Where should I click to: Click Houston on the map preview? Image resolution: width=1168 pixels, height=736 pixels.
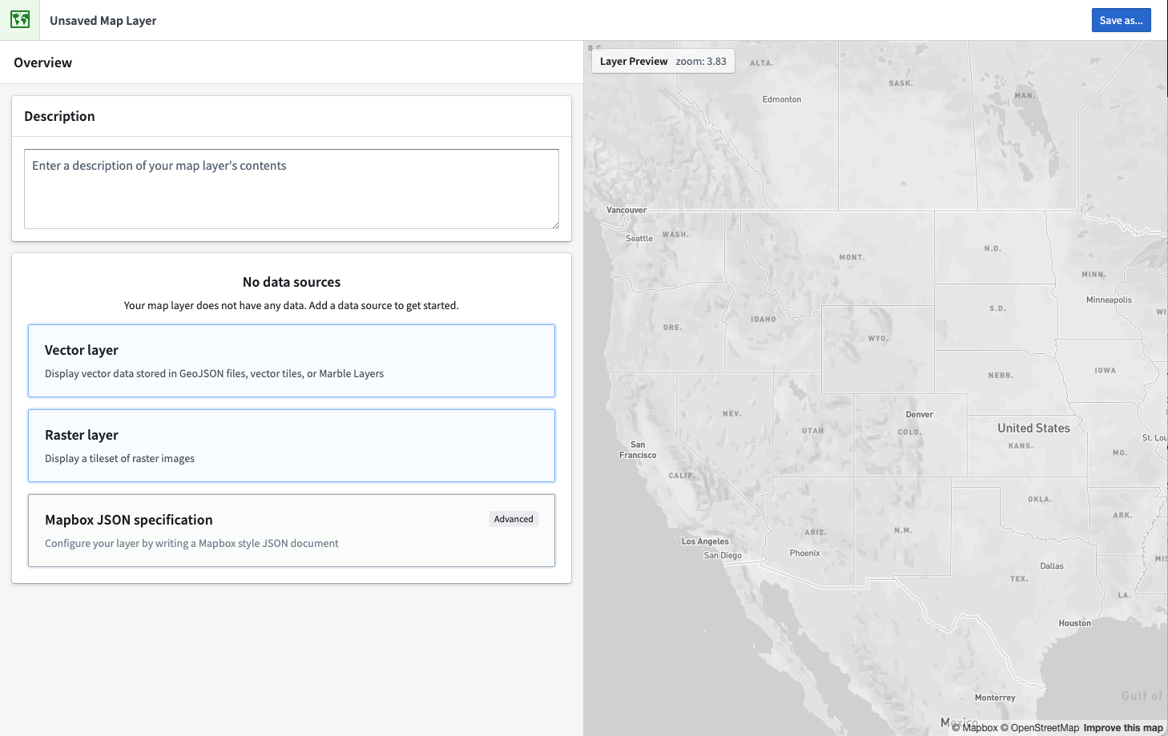pos(1075,623)
